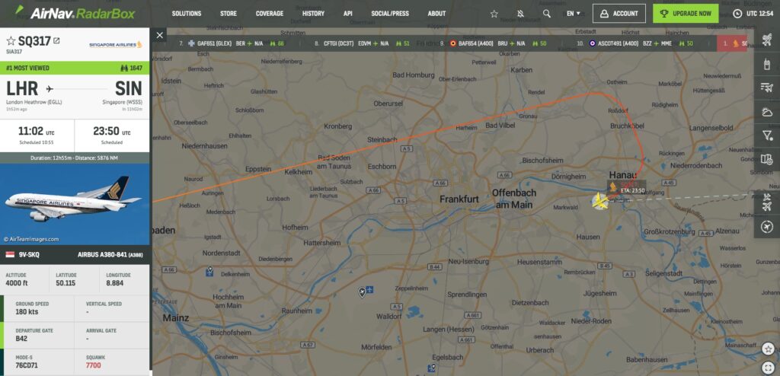780x376 pixels.
Task: Click the Upgrade Now button
Action: pos(686,14)
